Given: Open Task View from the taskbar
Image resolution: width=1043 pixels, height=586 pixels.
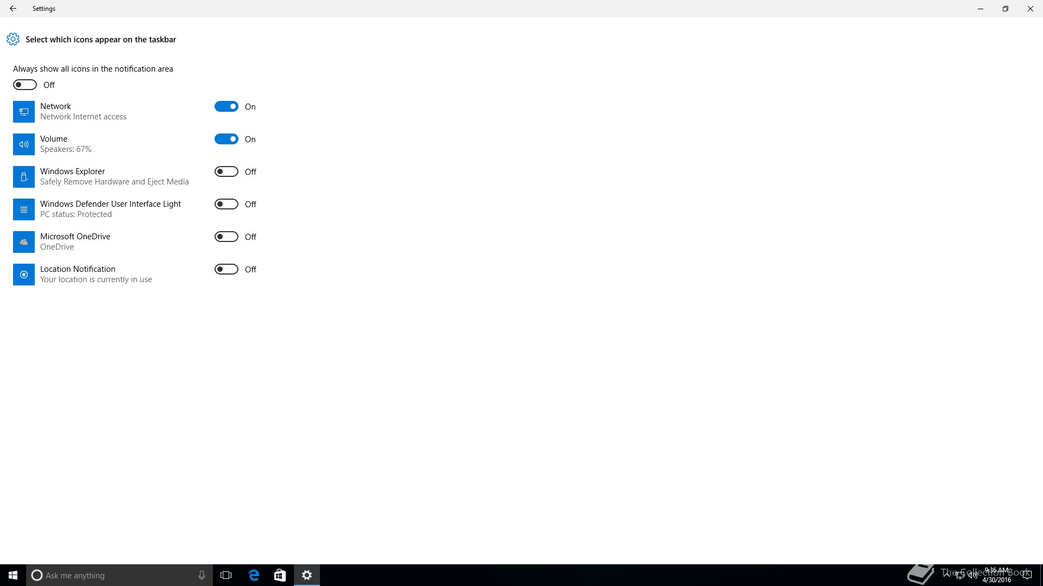Looking at the screenshot, I should pyautogui.click(x=226, y=575).
